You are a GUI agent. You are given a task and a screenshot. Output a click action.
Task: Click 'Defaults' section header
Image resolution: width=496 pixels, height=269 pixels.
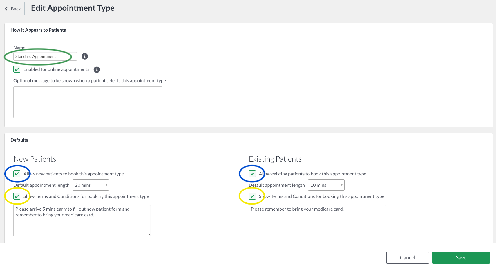19,140
